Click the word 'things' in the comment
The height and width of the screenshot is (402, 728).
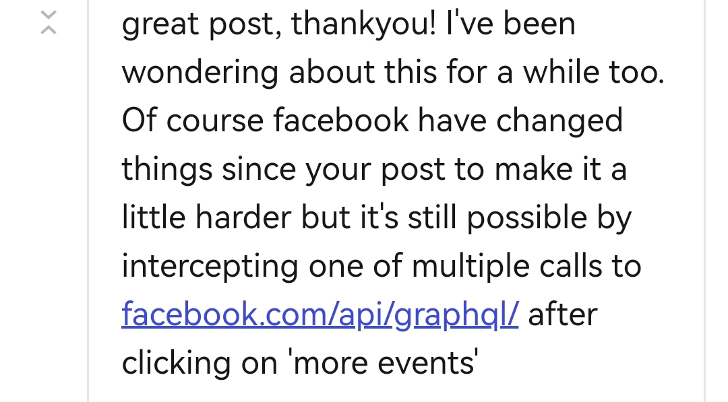[x=167, y=170]
